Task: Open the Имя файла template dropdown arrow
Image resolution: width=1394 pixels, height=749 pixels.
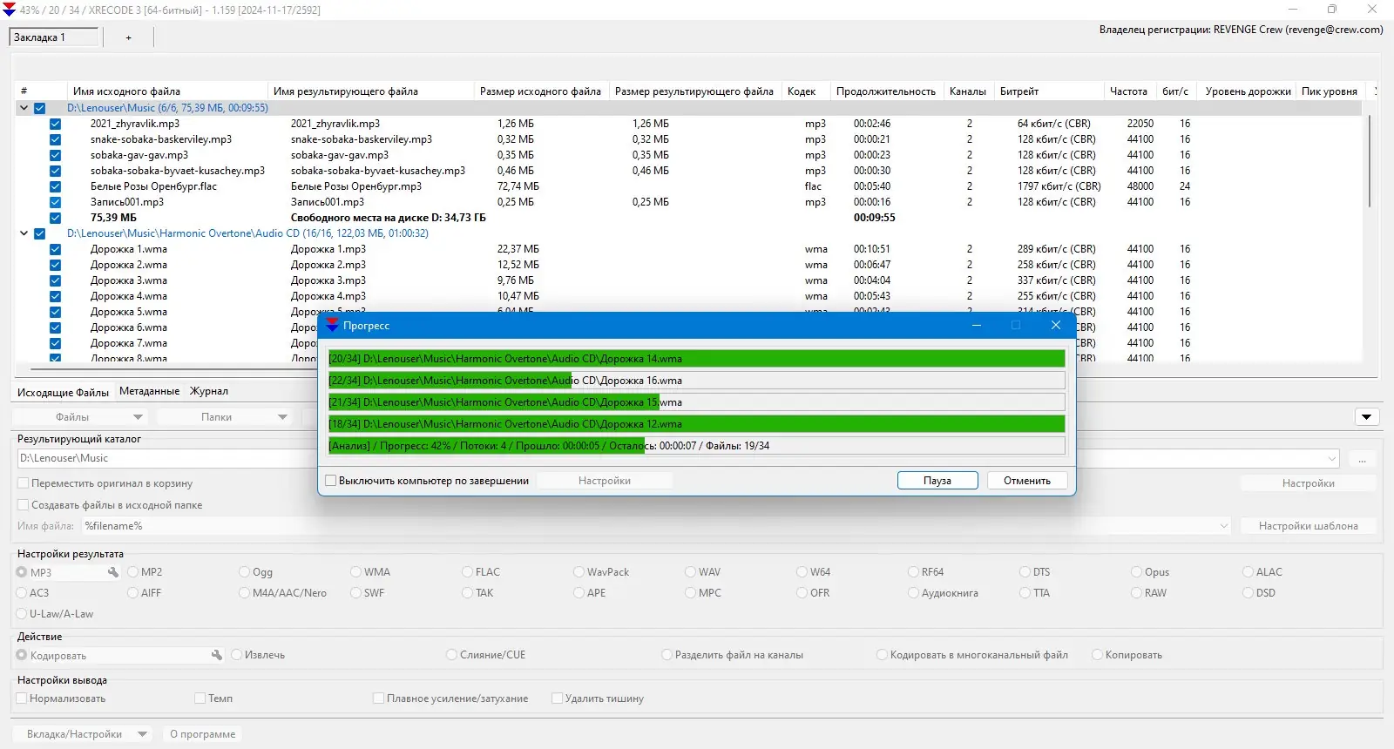Action: 1223,526
